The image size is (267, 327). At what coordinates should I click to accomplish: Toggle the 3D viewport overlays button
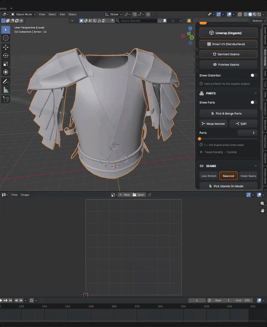pos(229,14)
